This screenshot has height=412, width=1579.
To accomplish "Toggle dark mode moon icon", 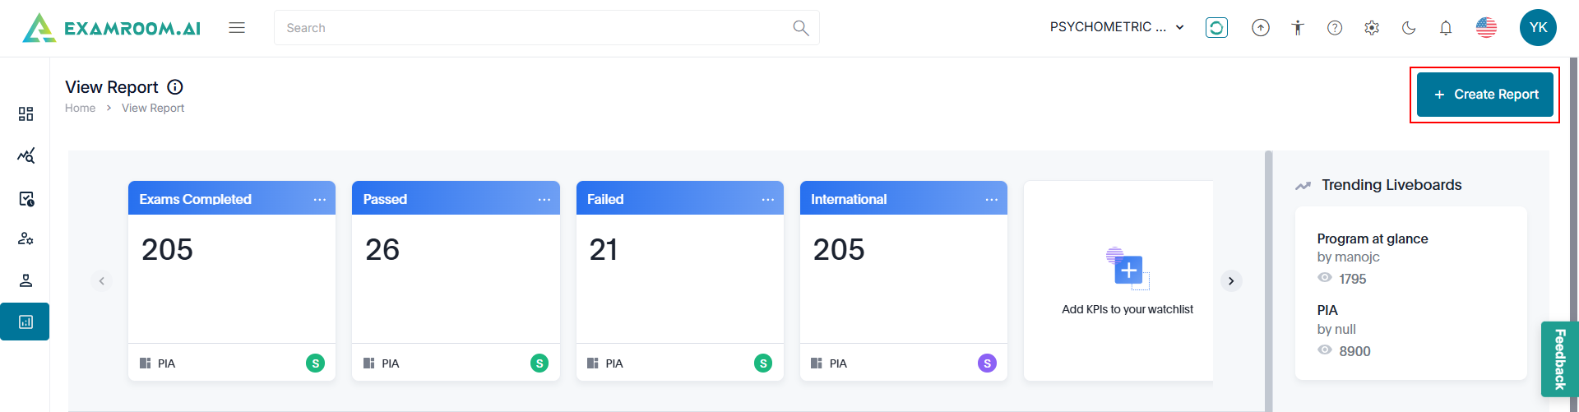I will [x=1409, y=28].
